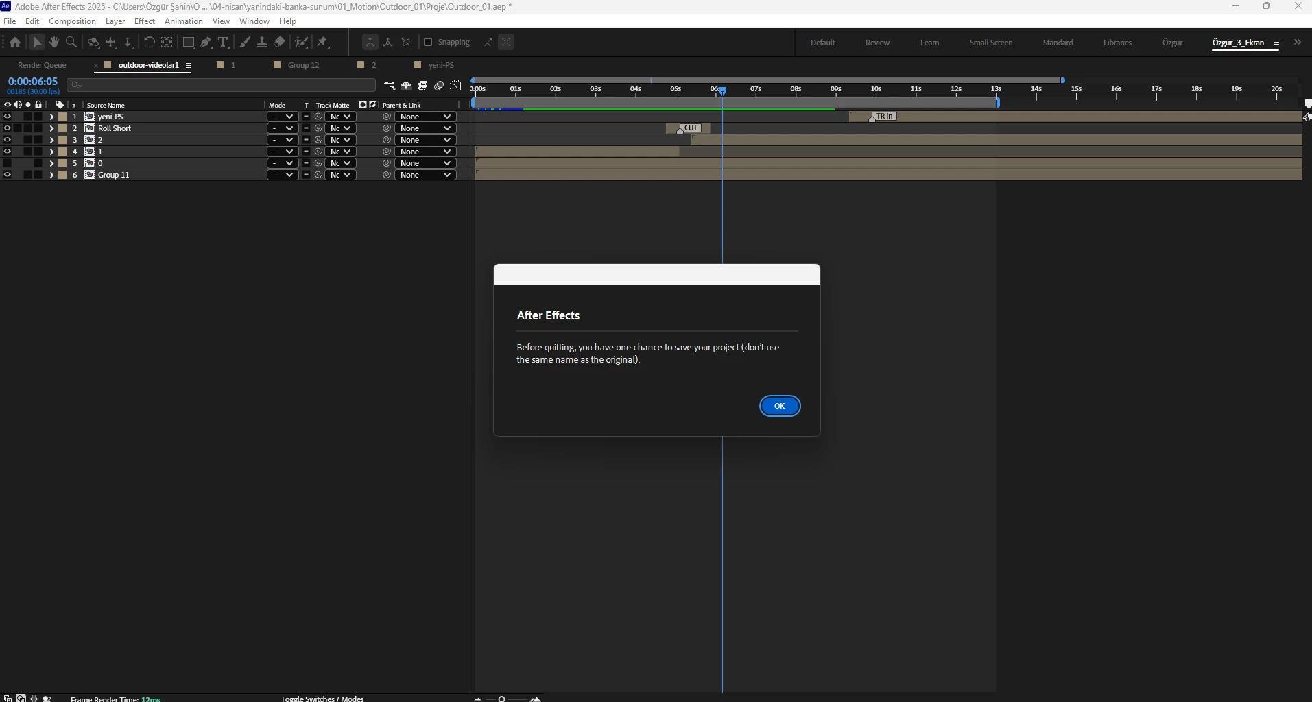
Task: Click the pick whip for yeni-PS parent
Action: click(387, 117)
